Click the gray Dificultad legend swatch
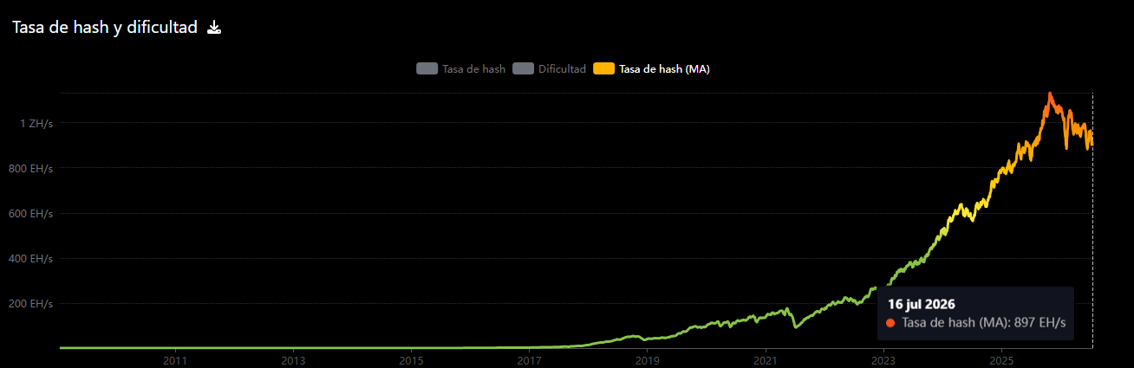 [x=523, y=68]
